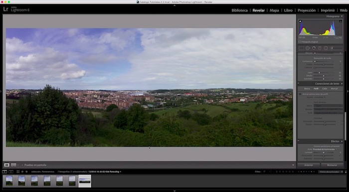
Task: Collapse the bottom filmstrip panel arrow
Action: [174, 191]
